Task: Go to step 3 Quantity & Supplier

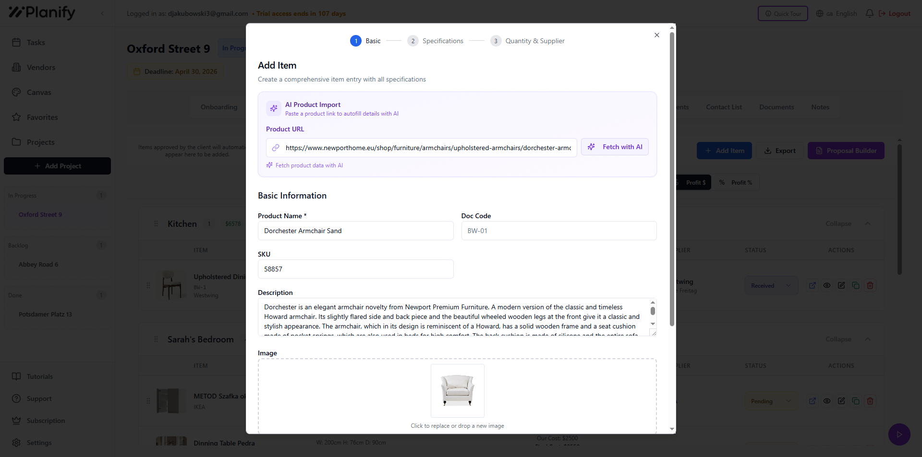Action: [x=528, y=41]
